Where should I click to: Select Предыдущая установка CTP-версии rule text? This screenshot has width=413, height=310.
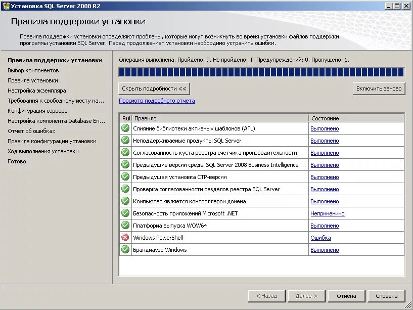pyautogui.click(x=180, y=177)
